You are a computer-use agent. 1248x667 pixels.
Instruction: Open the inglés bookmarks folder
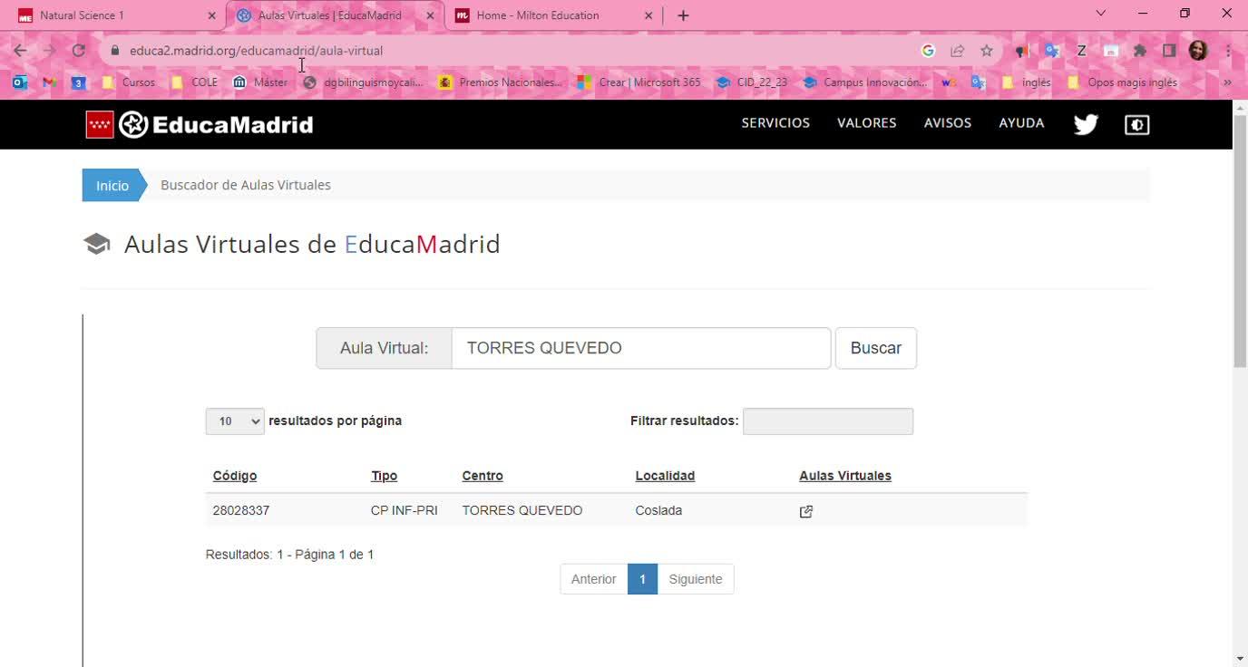pyautogui.click(x=1026, y=82)
